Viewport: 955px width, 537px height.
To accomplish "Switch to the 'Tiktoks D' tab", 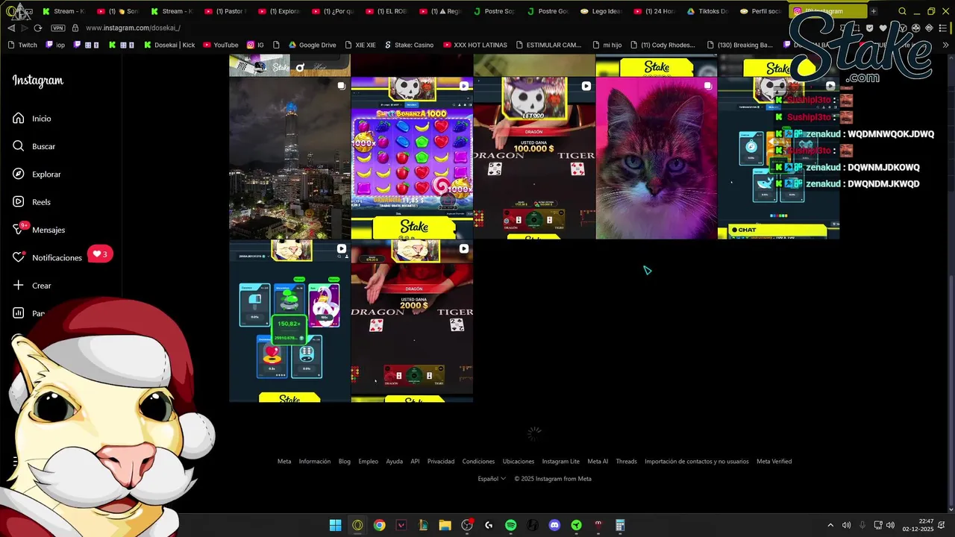I will point(708,11).
